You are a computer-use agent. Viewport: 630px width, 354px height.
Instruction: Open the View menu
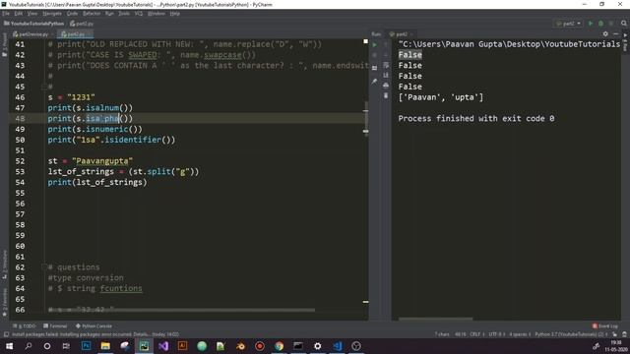[32, 13]
